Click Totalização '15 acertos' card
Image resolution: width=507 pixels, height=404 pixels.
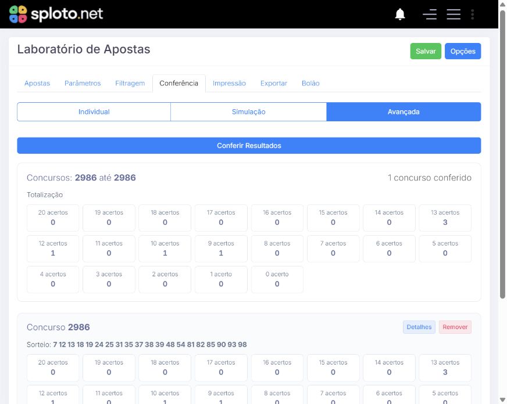click(333, 218)
